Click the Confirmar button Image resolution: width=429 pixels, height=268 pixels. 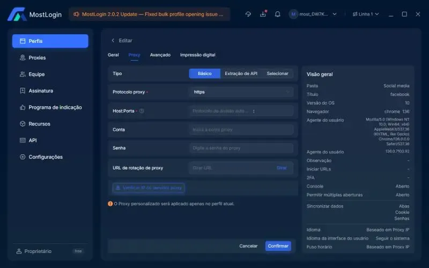tap(278, 246)
